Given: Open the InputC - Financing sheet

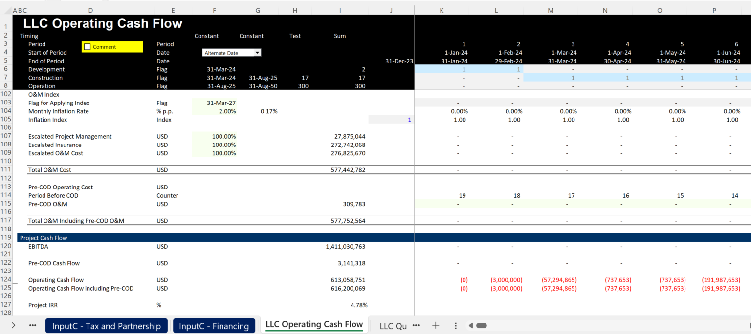Looking at the screenshot, I should point(214,325).
